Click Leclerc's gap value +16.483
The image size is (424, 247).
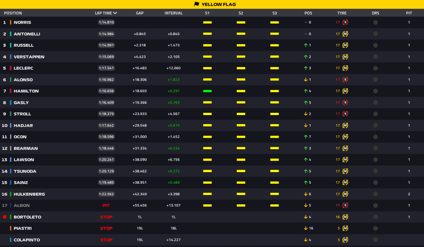click(140, 68)
